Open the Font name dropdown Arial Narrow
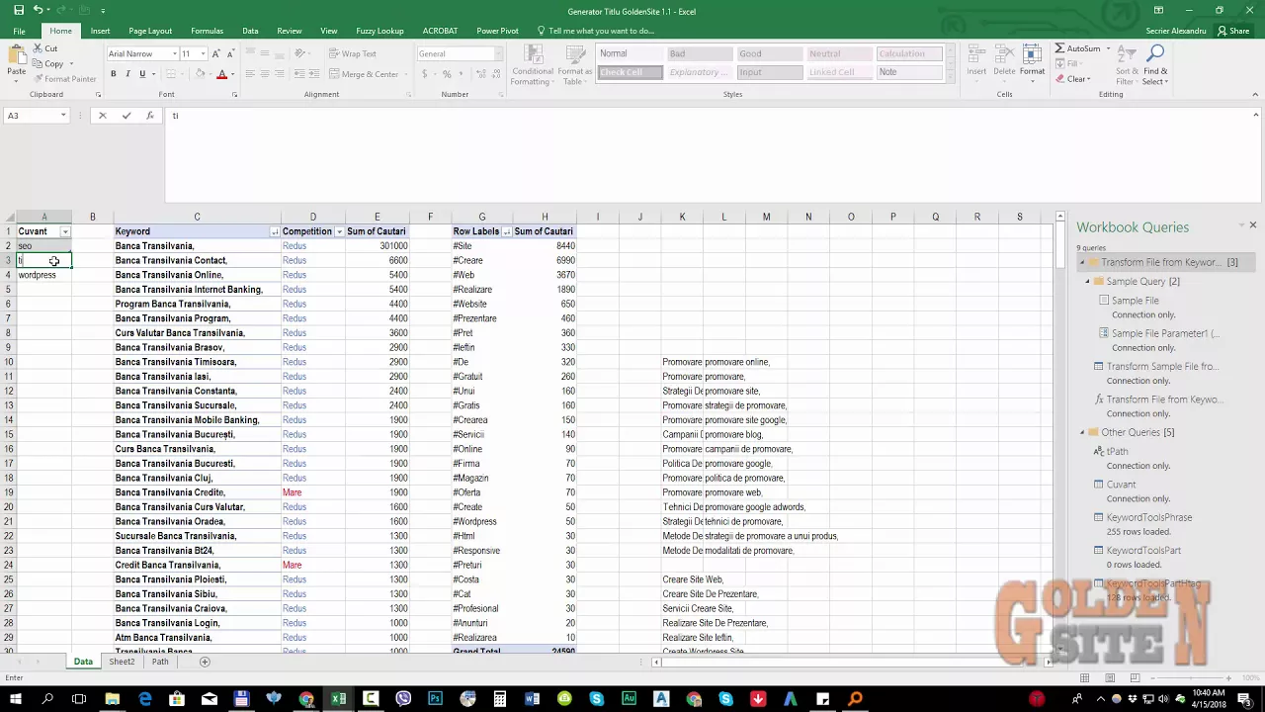This screenshot has width=1265, height=712. 176,53
